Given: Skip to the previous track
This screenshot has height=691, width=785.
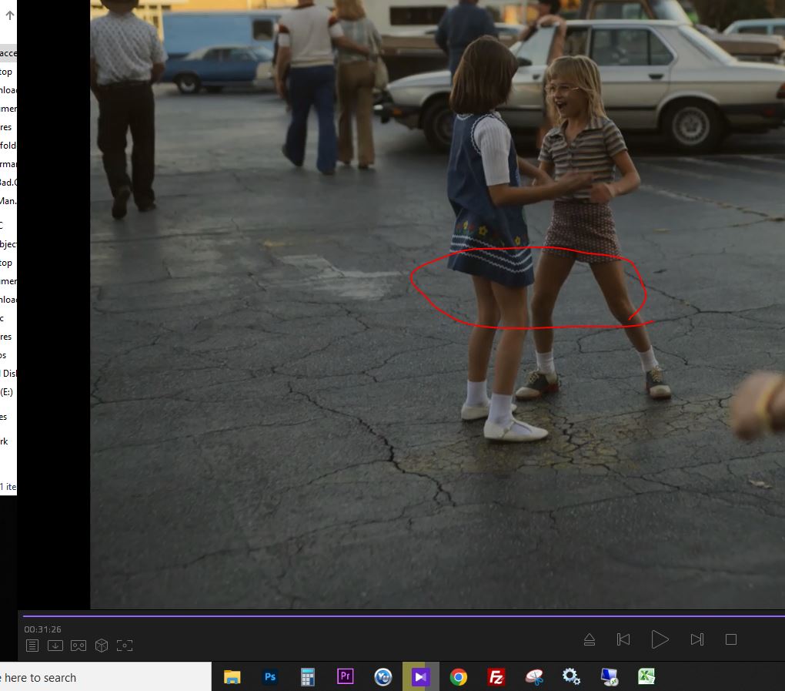Looking at the screenshot, I should 623,639.
